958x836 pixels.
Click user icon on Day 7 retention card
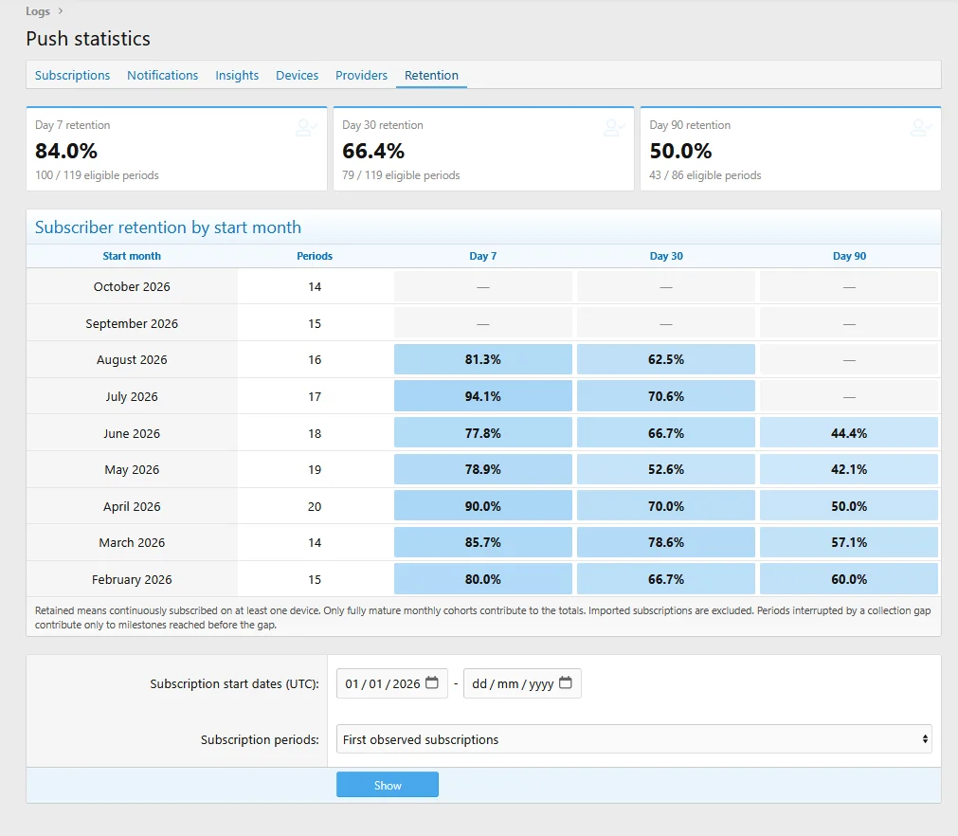306,127
